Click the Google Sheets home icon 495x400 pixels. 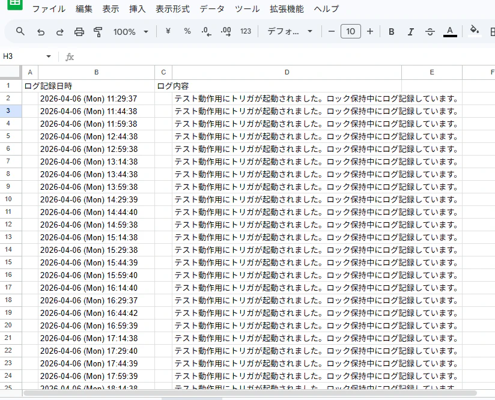click(15, 4)
